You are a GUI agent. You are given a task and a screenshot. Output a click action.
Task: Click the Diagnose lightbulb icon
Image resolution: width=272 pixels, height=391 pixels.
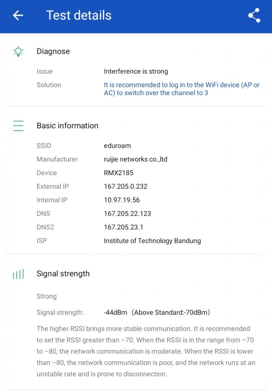tap(18, 52)
